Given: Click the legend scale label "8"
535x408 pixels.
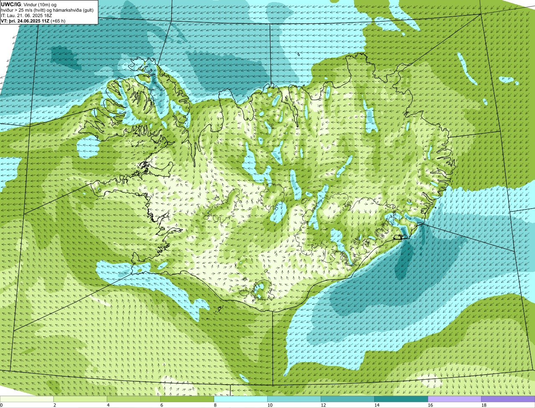Looking at the screenshot, I should 215,405.
